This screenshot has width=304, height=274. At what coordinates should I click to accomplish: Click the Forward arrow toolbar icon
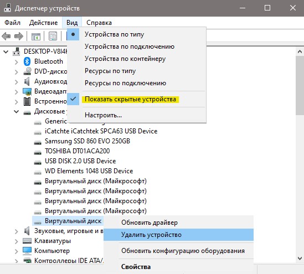pyautogui.click(x=19, y=36)
